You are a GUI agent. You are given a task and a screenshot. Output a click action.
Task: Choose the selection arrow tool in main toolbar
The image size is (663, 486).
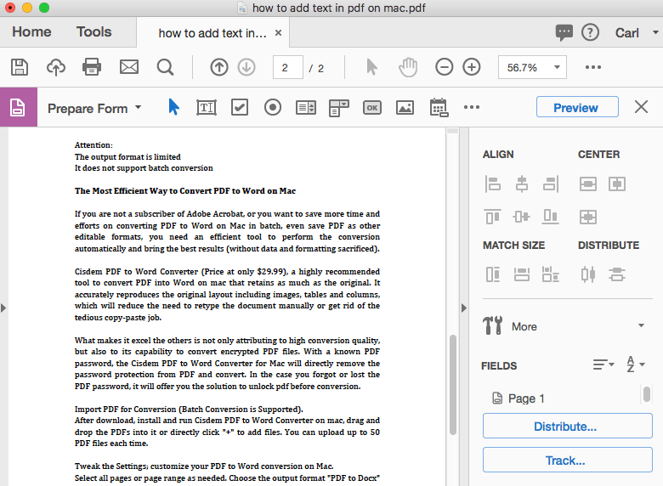[x=371, y=67]
